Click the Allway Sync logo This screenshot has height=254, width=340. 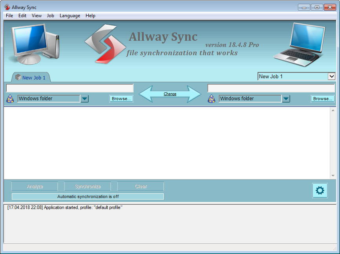tap(105, 44)
